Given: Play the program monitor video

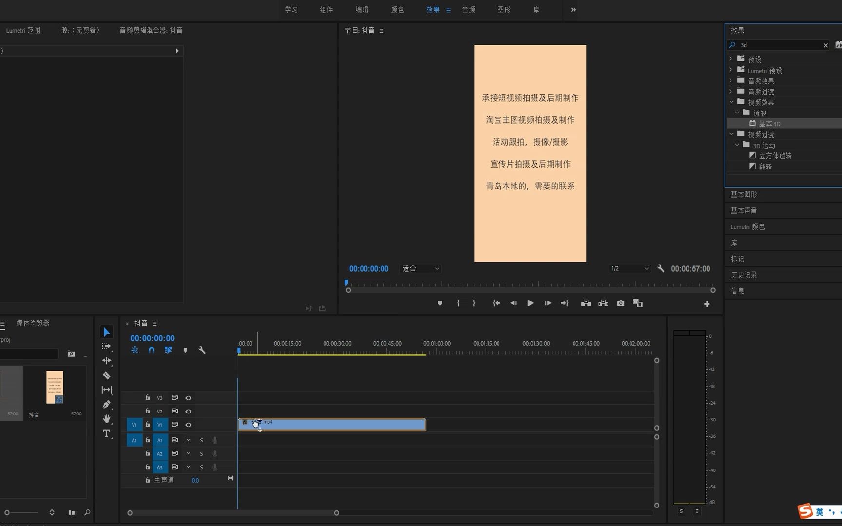Looking at the screenshot, I should point(530,303).
